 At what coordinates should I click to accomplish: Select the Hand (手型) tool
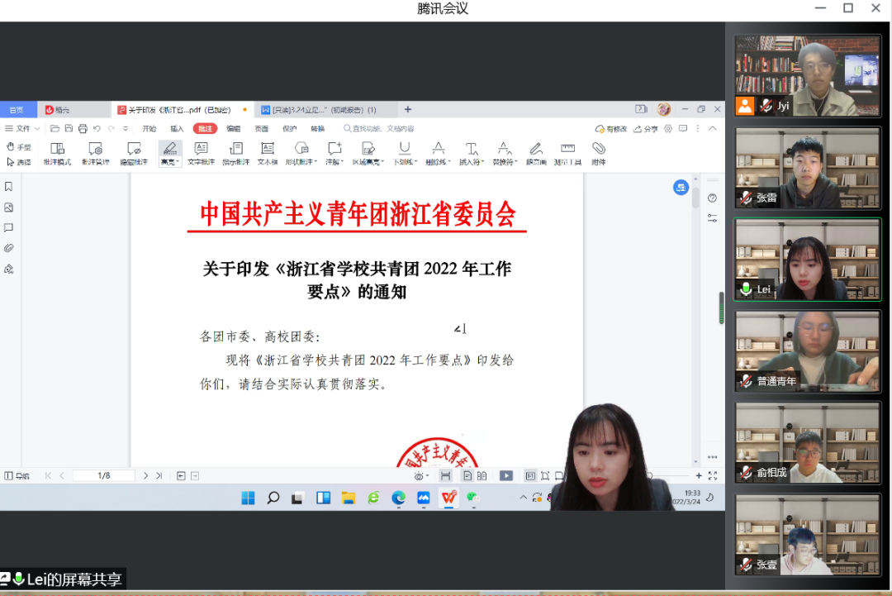tap(18, 147)
